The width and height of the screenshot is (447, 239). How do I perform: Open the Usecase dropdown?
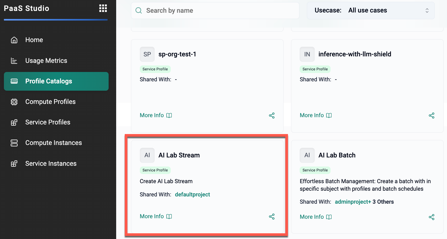371,10
